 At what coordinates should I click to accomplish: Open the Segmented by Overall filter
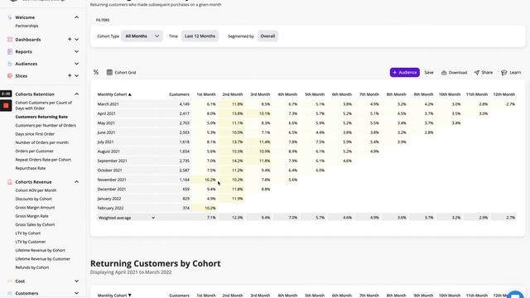click(267, 36)
